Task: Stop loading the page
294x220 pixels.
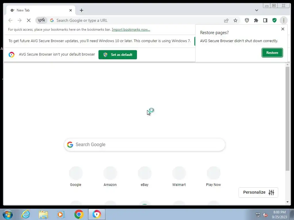Action: tap(29, 20)
